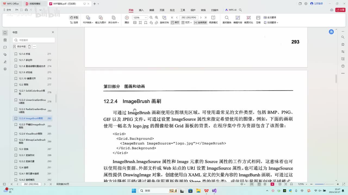Open the PDF转换 dropdown
The image size is (348, 195).
[x=88, y=22]
